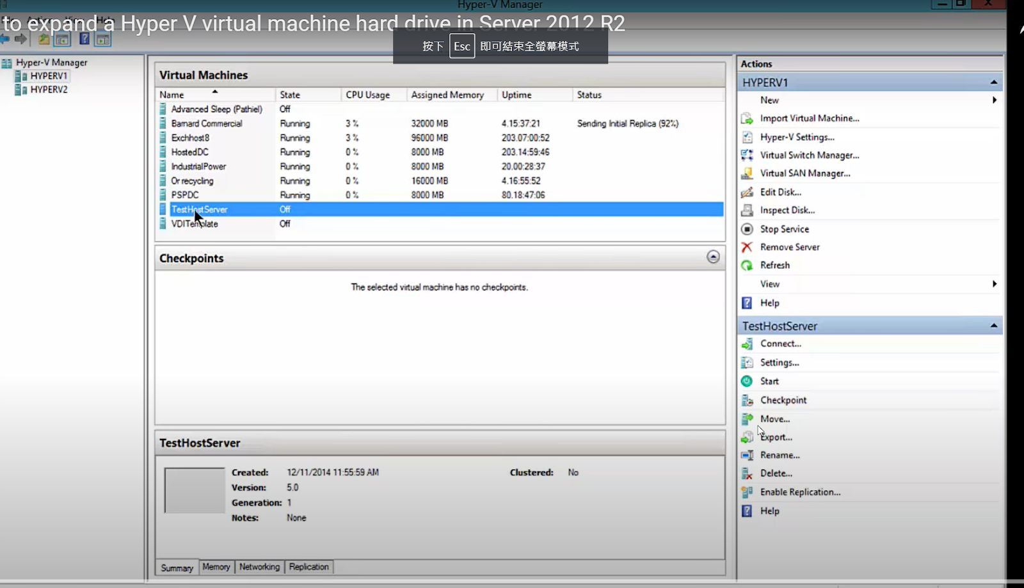Click the Settings icon for TestHostServer
The width and height of the screenshot is (1024, 588).
point(747,362)
